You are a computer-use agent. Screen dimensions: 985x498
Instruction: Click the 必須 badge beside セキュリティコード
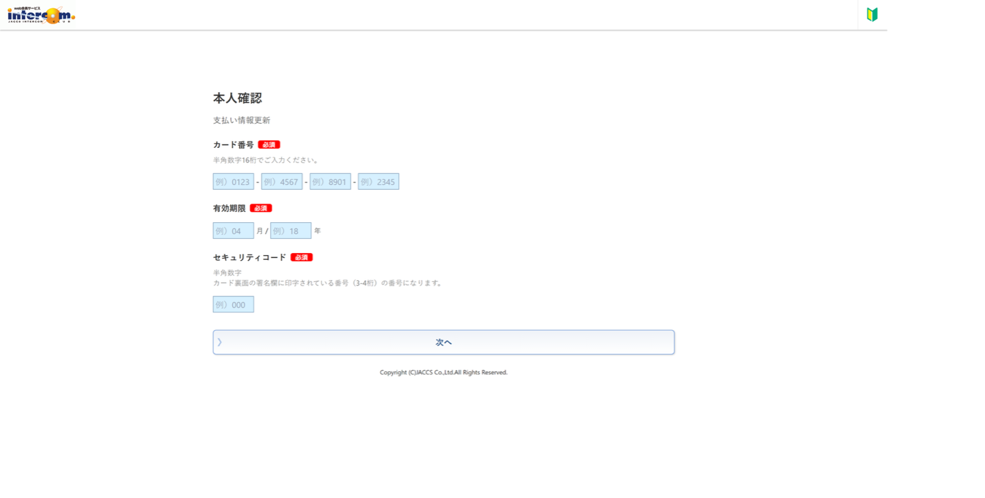(302, 257)
